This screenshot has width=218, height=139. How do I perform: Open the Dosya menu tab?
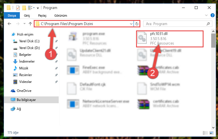(x=12, y=16)
